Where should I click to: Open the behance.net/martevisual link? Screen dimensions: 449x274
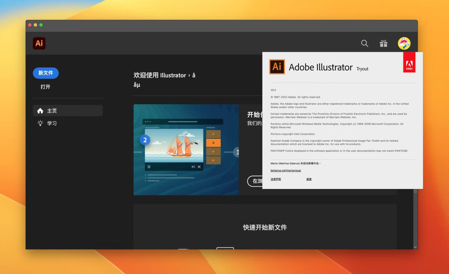[286, 170]
